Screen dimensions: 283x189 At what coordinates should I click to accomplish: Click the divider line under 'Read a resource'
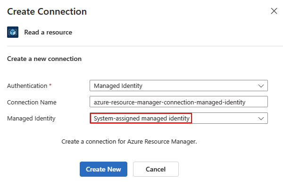(x=141, y=46)
